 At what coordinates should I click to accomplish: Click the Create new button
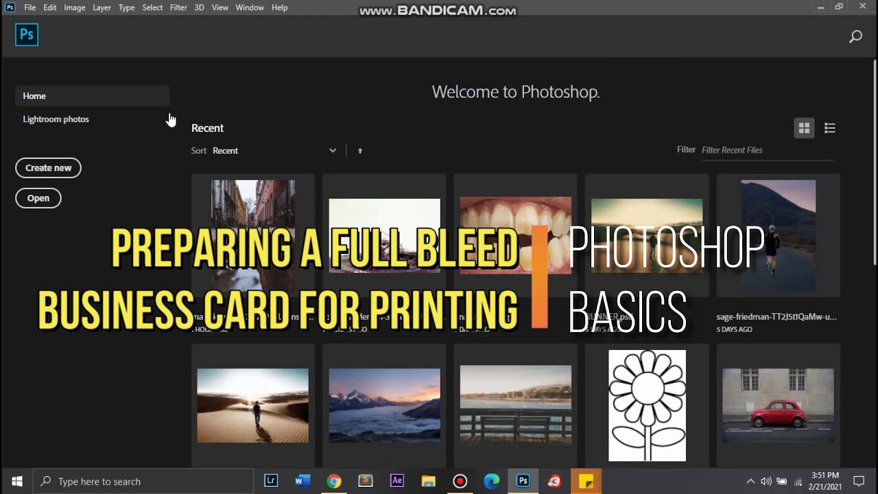[48, 168]
